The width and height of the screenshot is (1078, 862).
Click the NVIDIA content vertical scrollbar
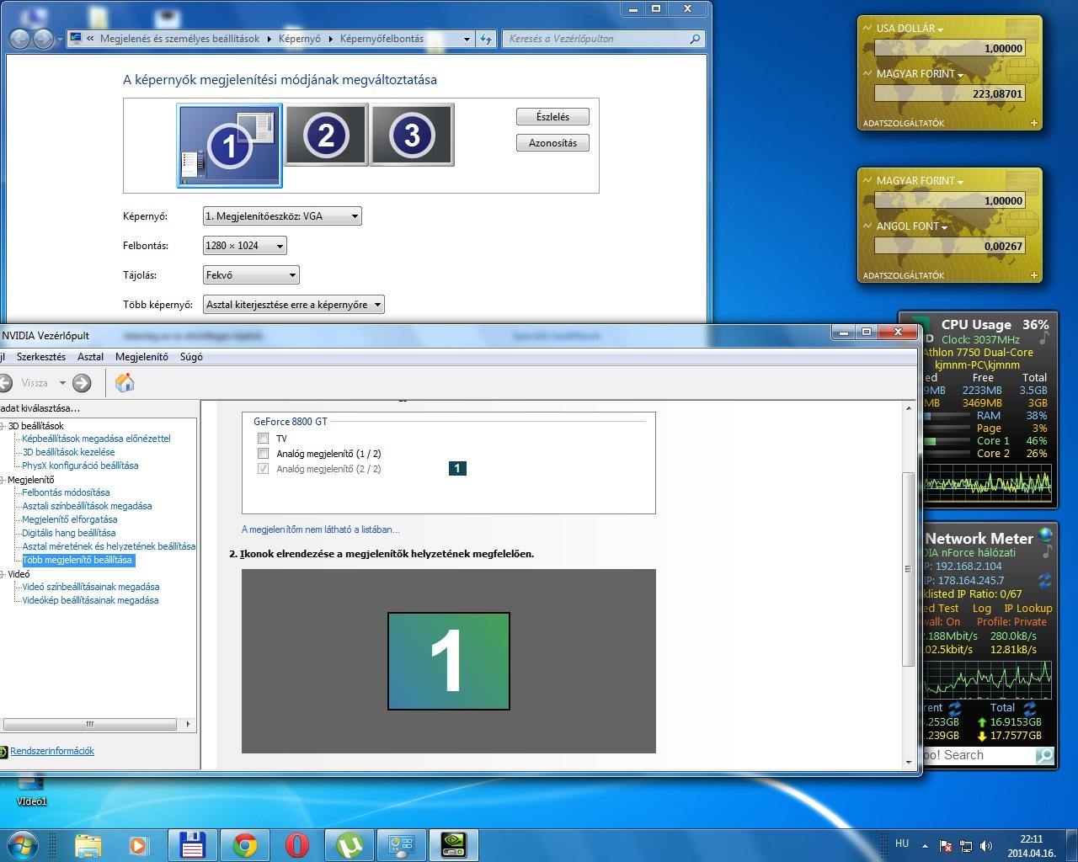click(x=908, y=569)
